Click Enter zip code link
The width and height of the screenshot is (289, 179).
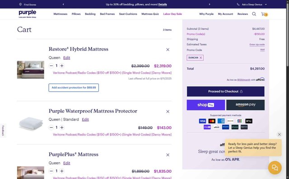257,45
